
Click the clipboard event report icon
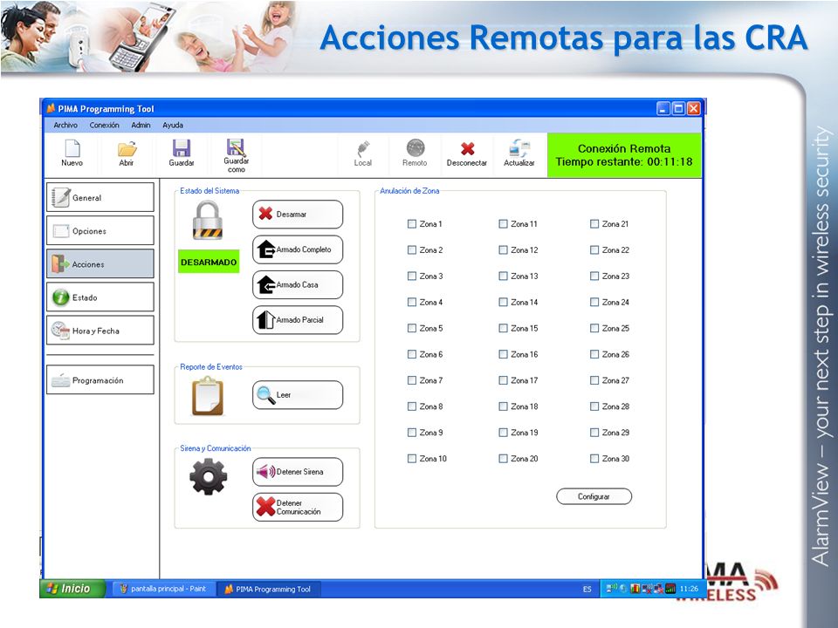tap(208, 396)
